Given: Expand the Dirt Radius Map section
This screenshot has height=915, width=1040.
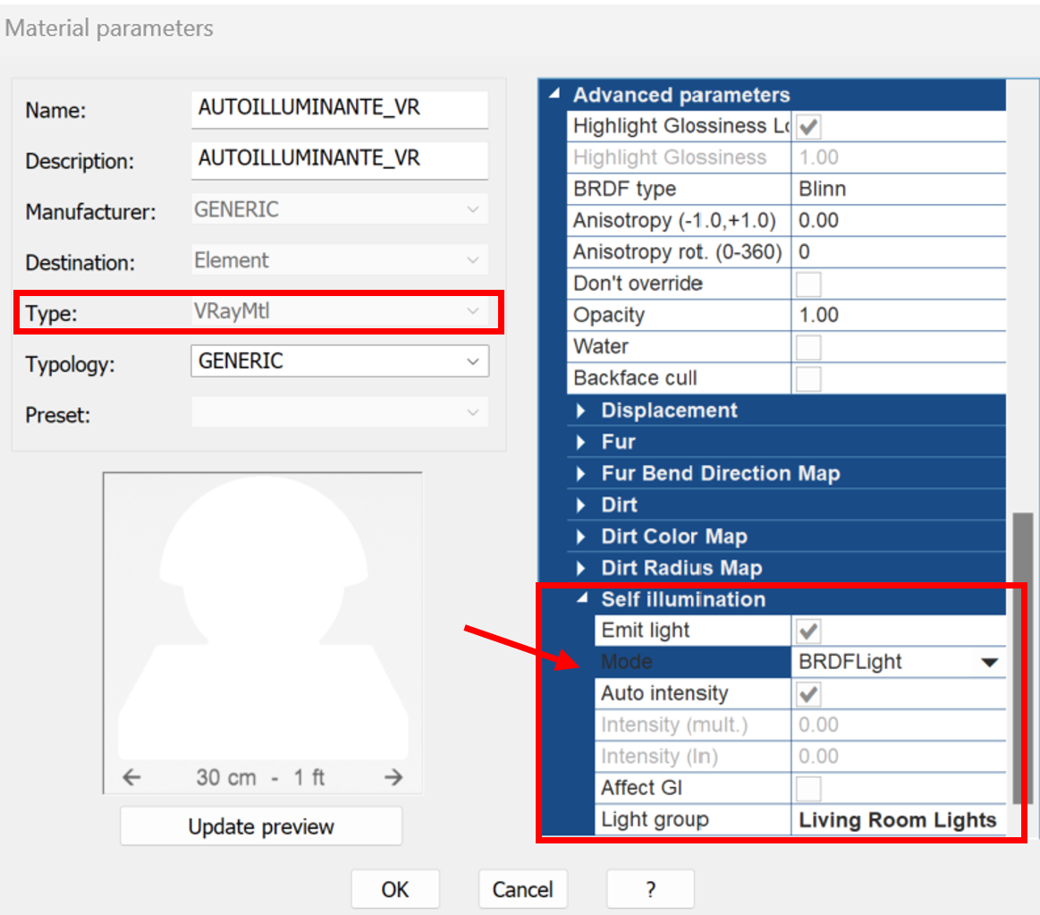Looking at the screenshot, I should [x=582, y=567].
